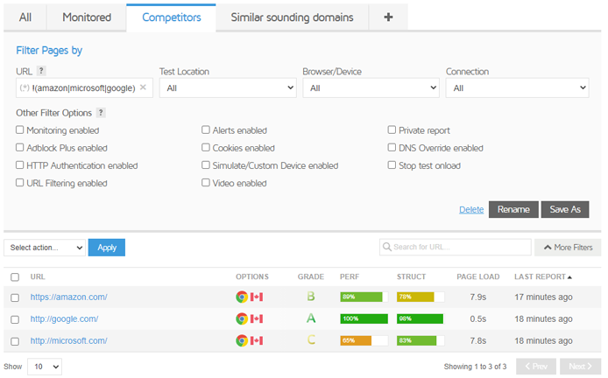Collapse the More Filters panel
The height and width of the screenshot is (378, 608).
pos(568,248)
